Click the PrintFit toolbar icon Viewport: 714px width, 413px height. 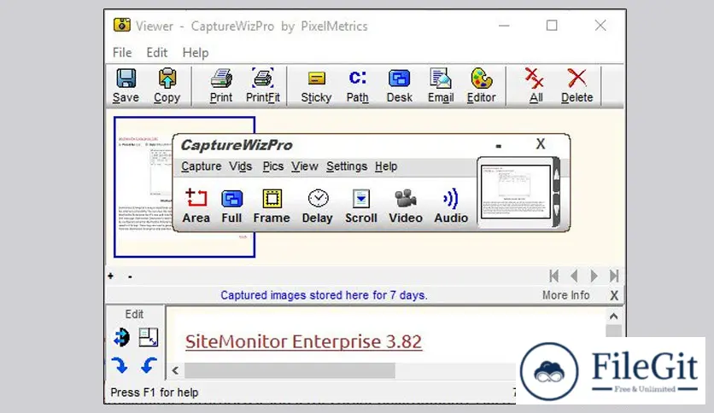pos(263,86)
